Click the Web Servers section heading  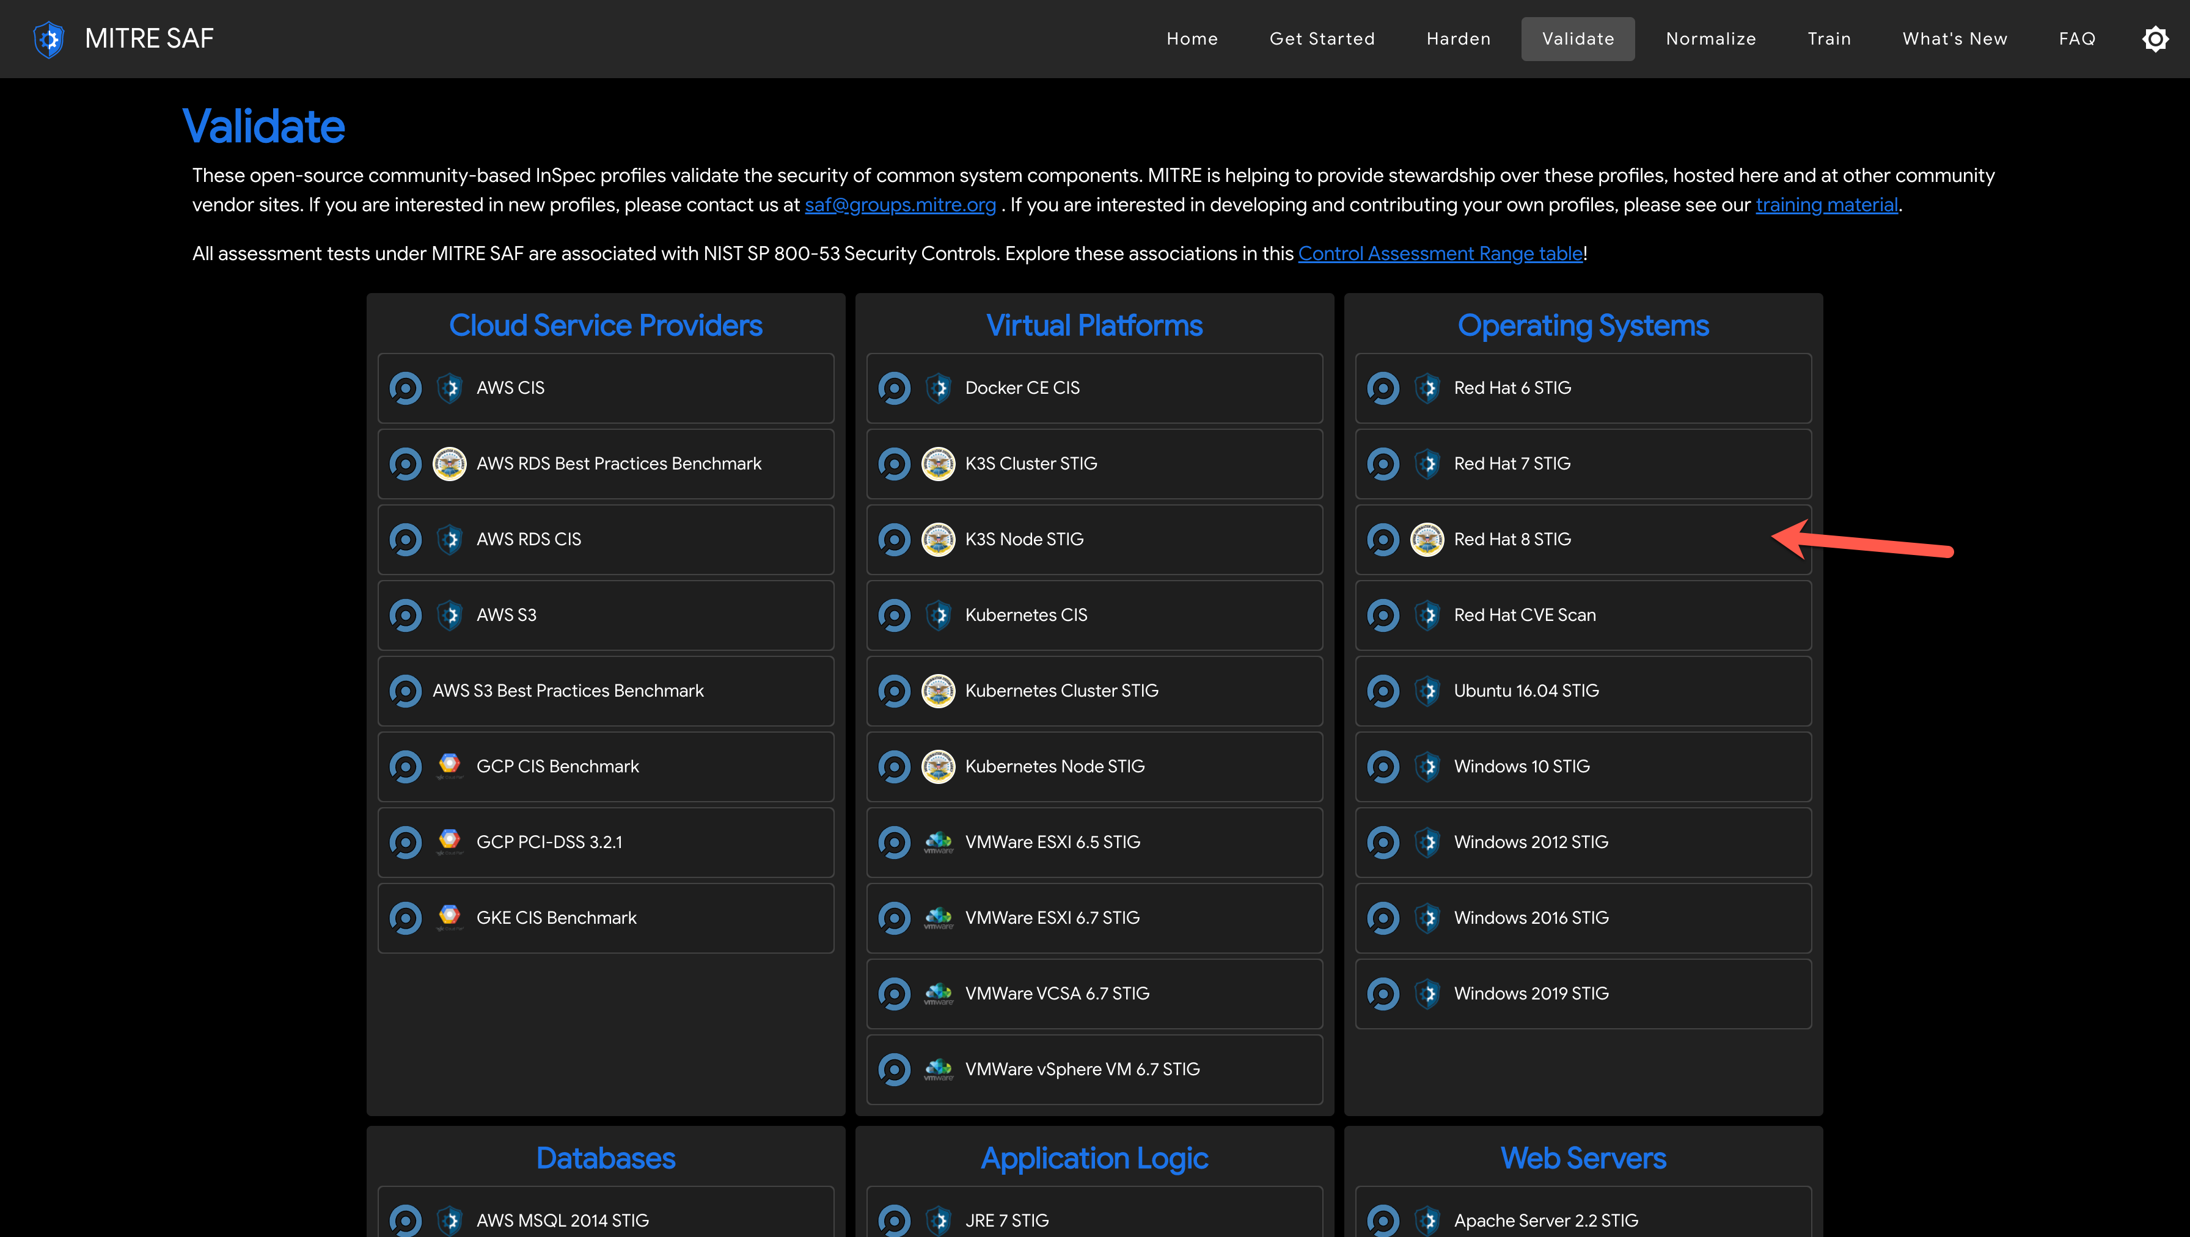1583,1158
